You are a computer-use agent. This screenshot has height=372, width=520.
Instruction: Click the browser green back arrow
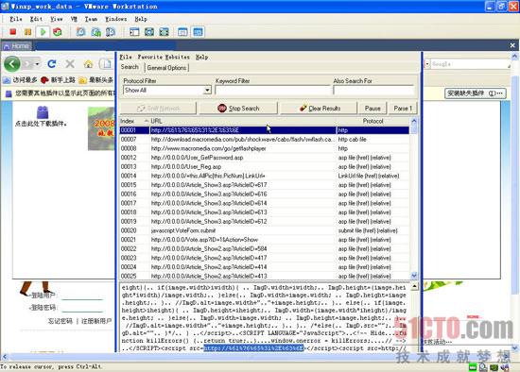click(12, 63)
